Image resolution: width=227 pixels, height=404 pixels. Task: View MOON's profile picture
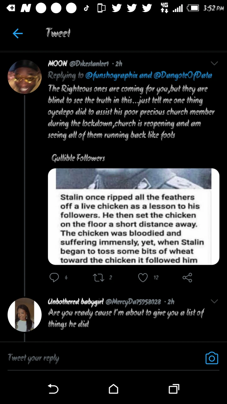pyautogui.click(x=25, y=77)
